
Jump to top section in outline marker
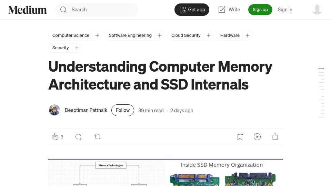click(321, 69)
